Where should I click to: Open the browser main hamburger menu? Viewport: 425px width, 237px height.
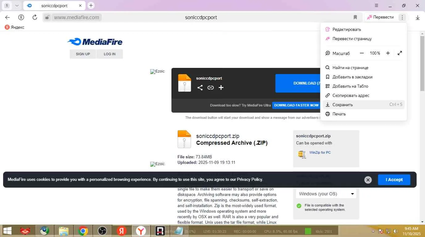(377, 6)
